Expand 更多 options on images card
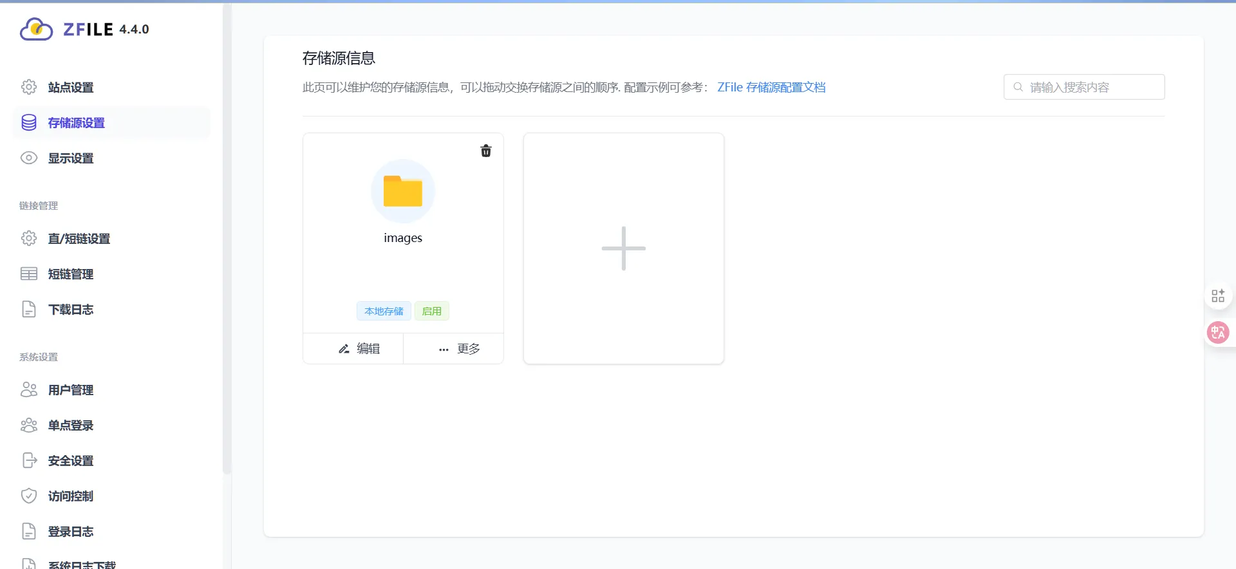 coord(454,348)
